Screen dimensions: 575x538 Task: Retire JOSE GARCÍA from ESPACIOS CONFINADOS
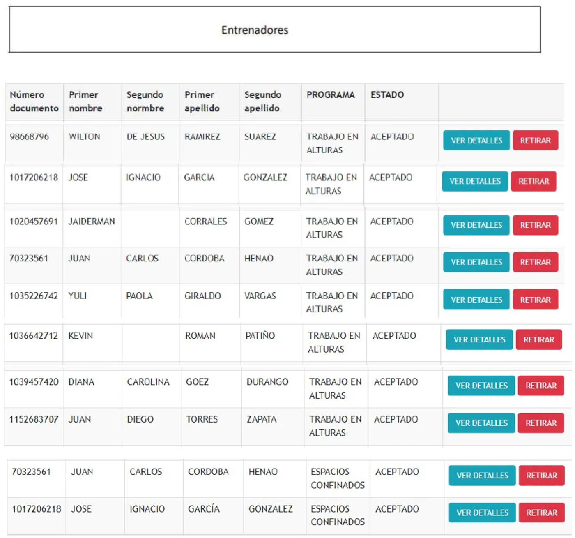click(x=542, y=513)
